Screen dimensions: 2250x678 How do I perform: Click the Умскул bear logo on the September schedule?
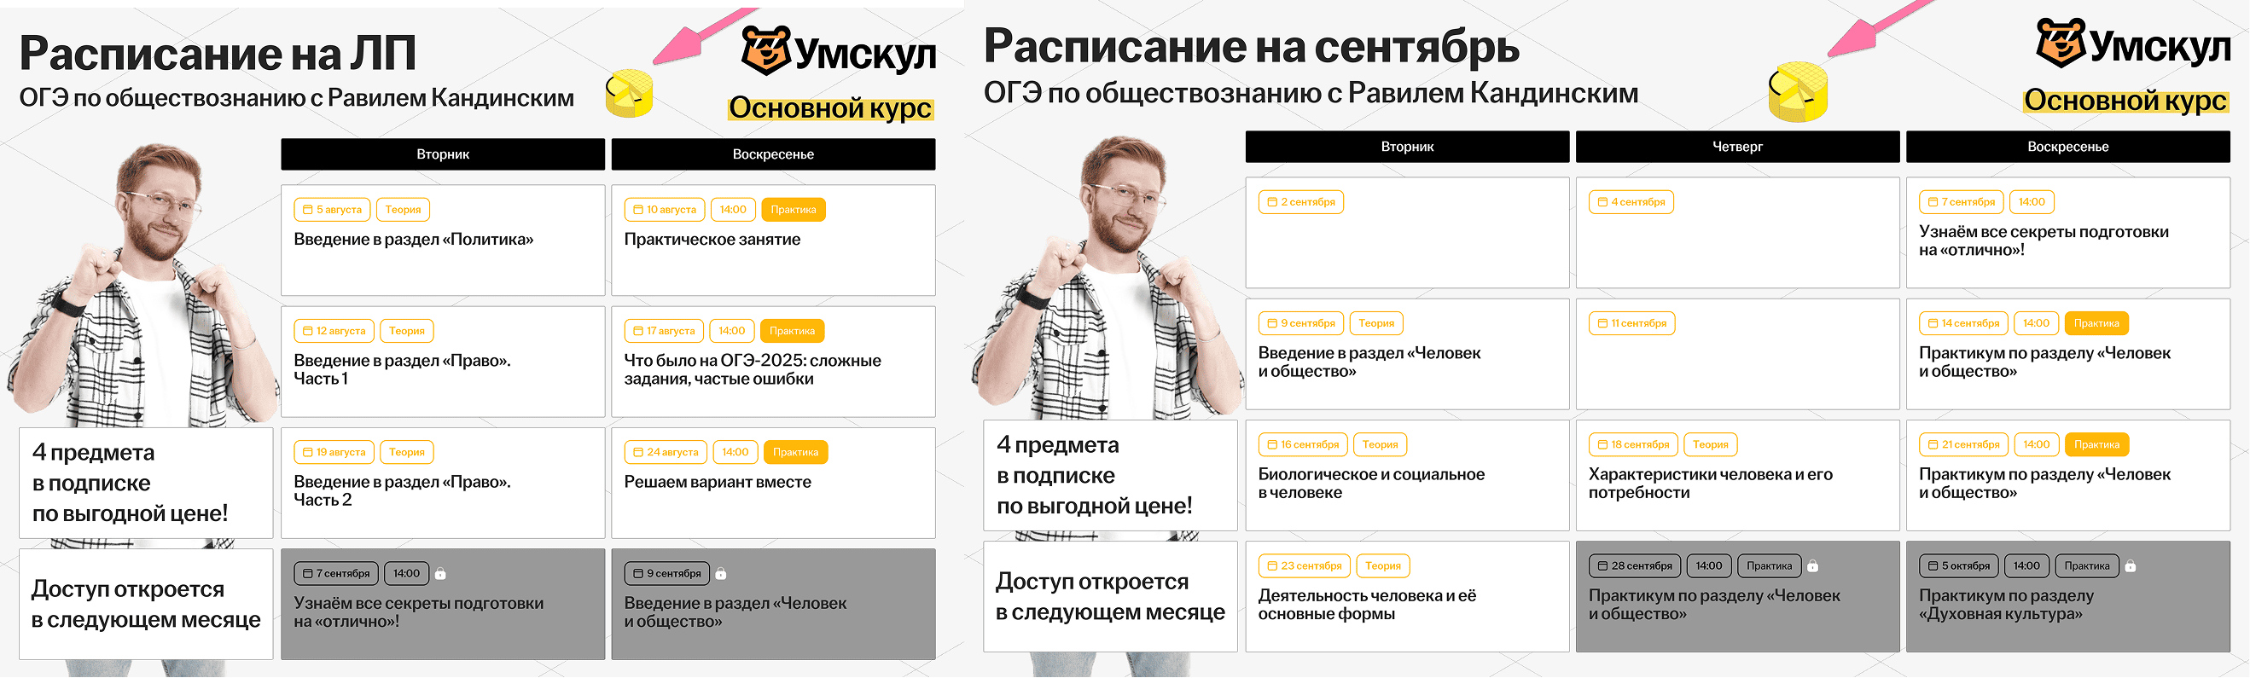click(x=2062, y=43)
